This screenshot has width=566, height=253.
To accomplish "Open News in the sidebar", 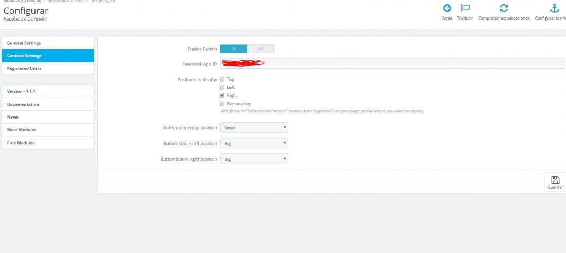I will pos(48,118).
